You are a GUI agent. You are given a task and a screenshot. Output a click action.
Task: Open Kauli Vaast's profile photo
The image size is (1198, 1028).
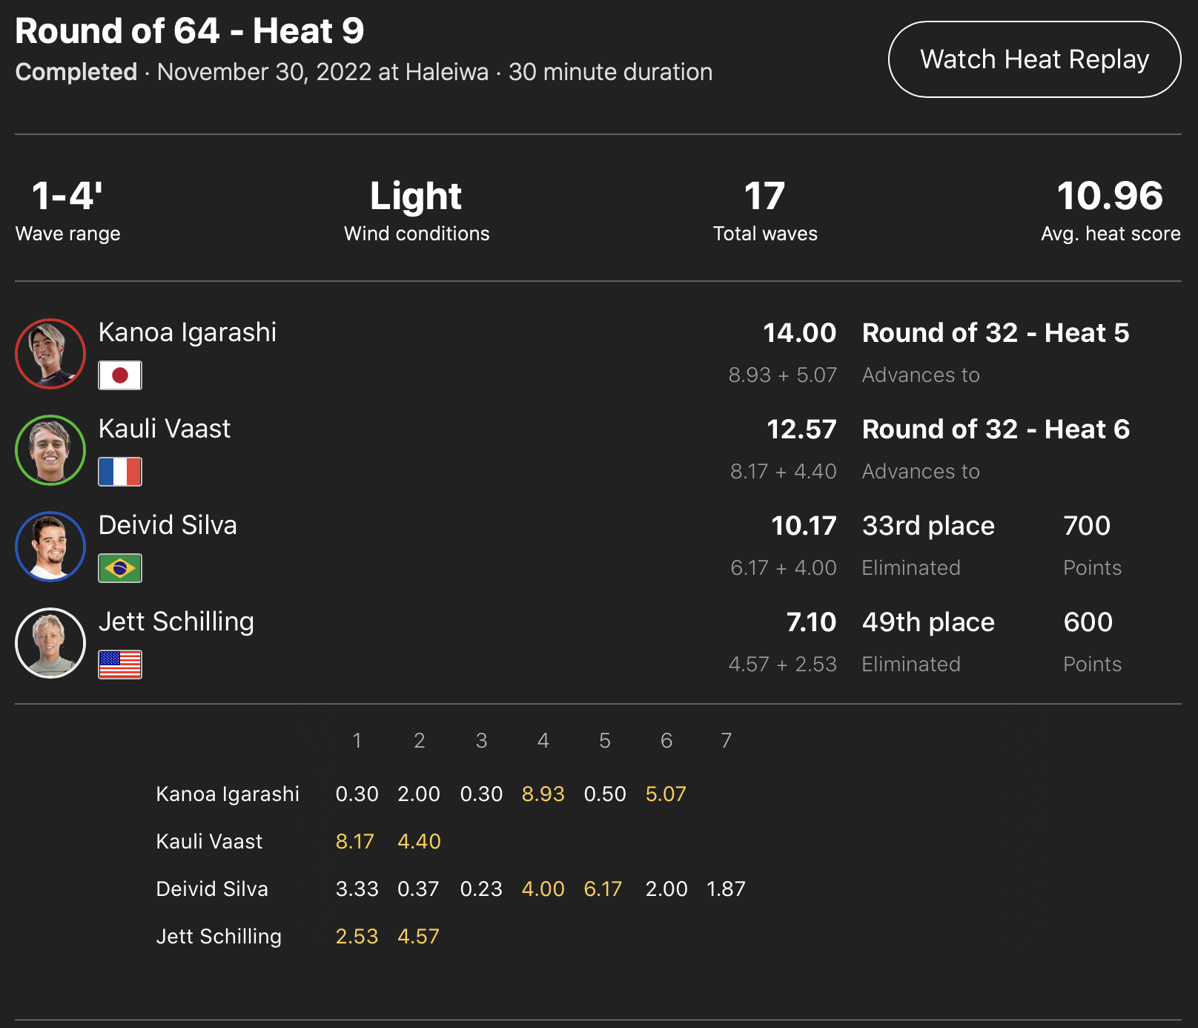[50, 450]
